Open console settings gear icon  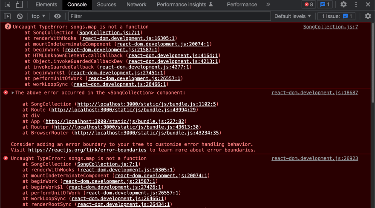[x=368, y=16]
